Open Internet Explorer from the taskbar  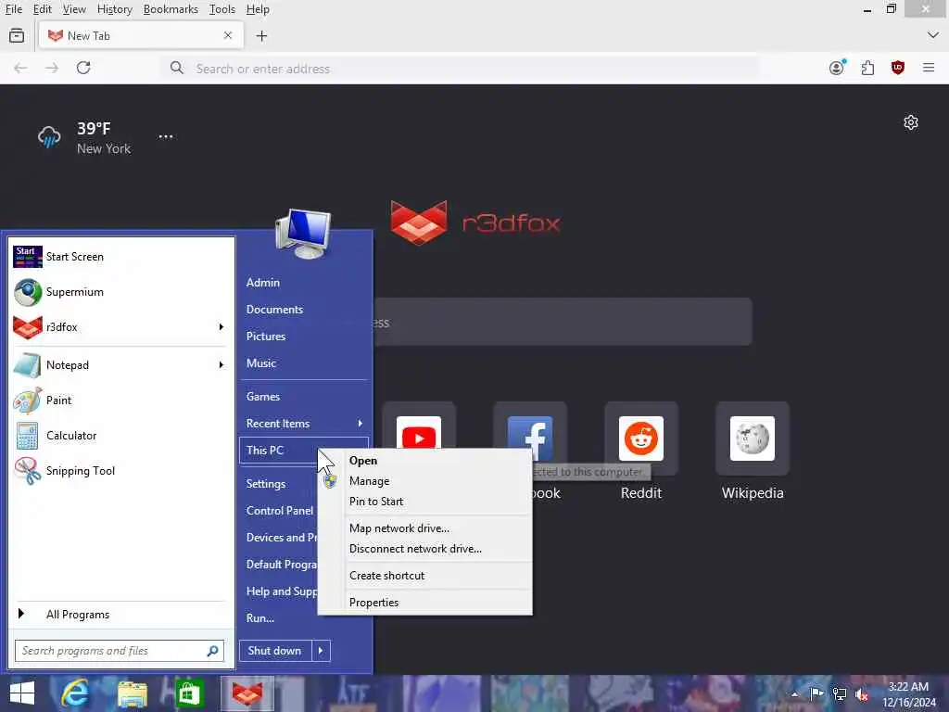click(75, 693)
